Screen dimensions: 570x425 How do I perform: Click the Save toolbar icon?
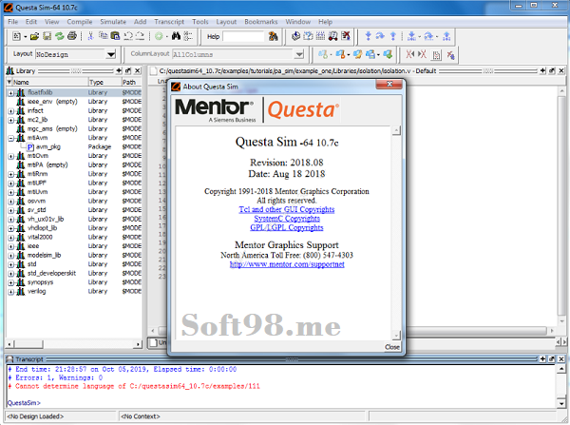point(47,36)
